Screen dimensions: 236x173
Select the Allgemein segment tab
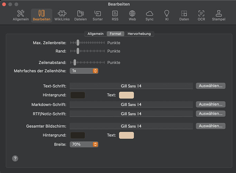coord(95,34)
